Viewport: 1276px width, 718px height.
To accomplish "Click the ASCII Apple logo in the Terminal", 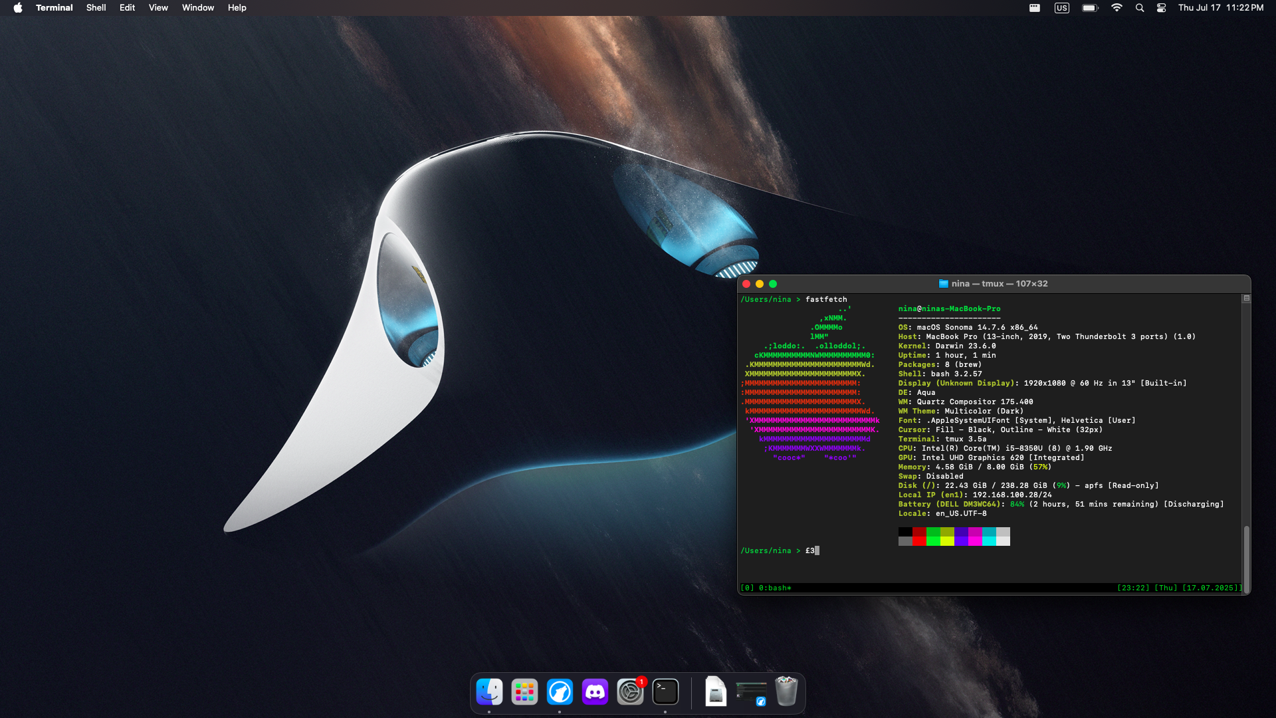I will point(810,384).
